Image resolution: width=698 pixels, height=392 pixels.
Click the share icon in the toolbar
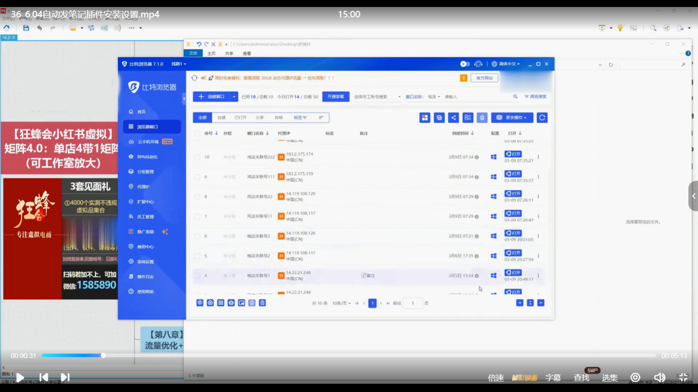454,118
